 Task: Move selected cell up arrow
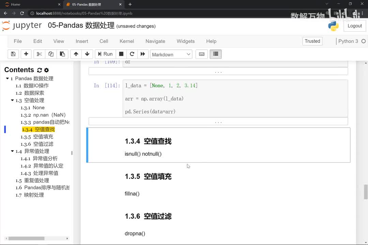76,54
